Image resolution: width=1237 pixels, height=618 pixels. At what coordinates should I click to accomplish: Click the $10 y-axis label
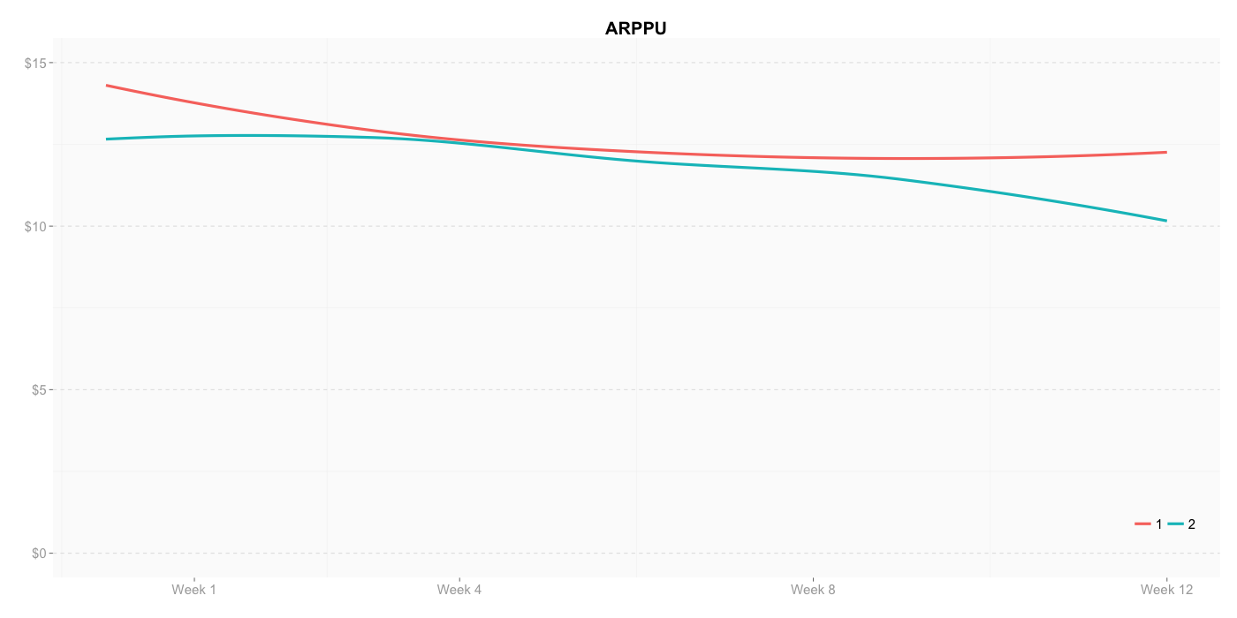[35, 226]
